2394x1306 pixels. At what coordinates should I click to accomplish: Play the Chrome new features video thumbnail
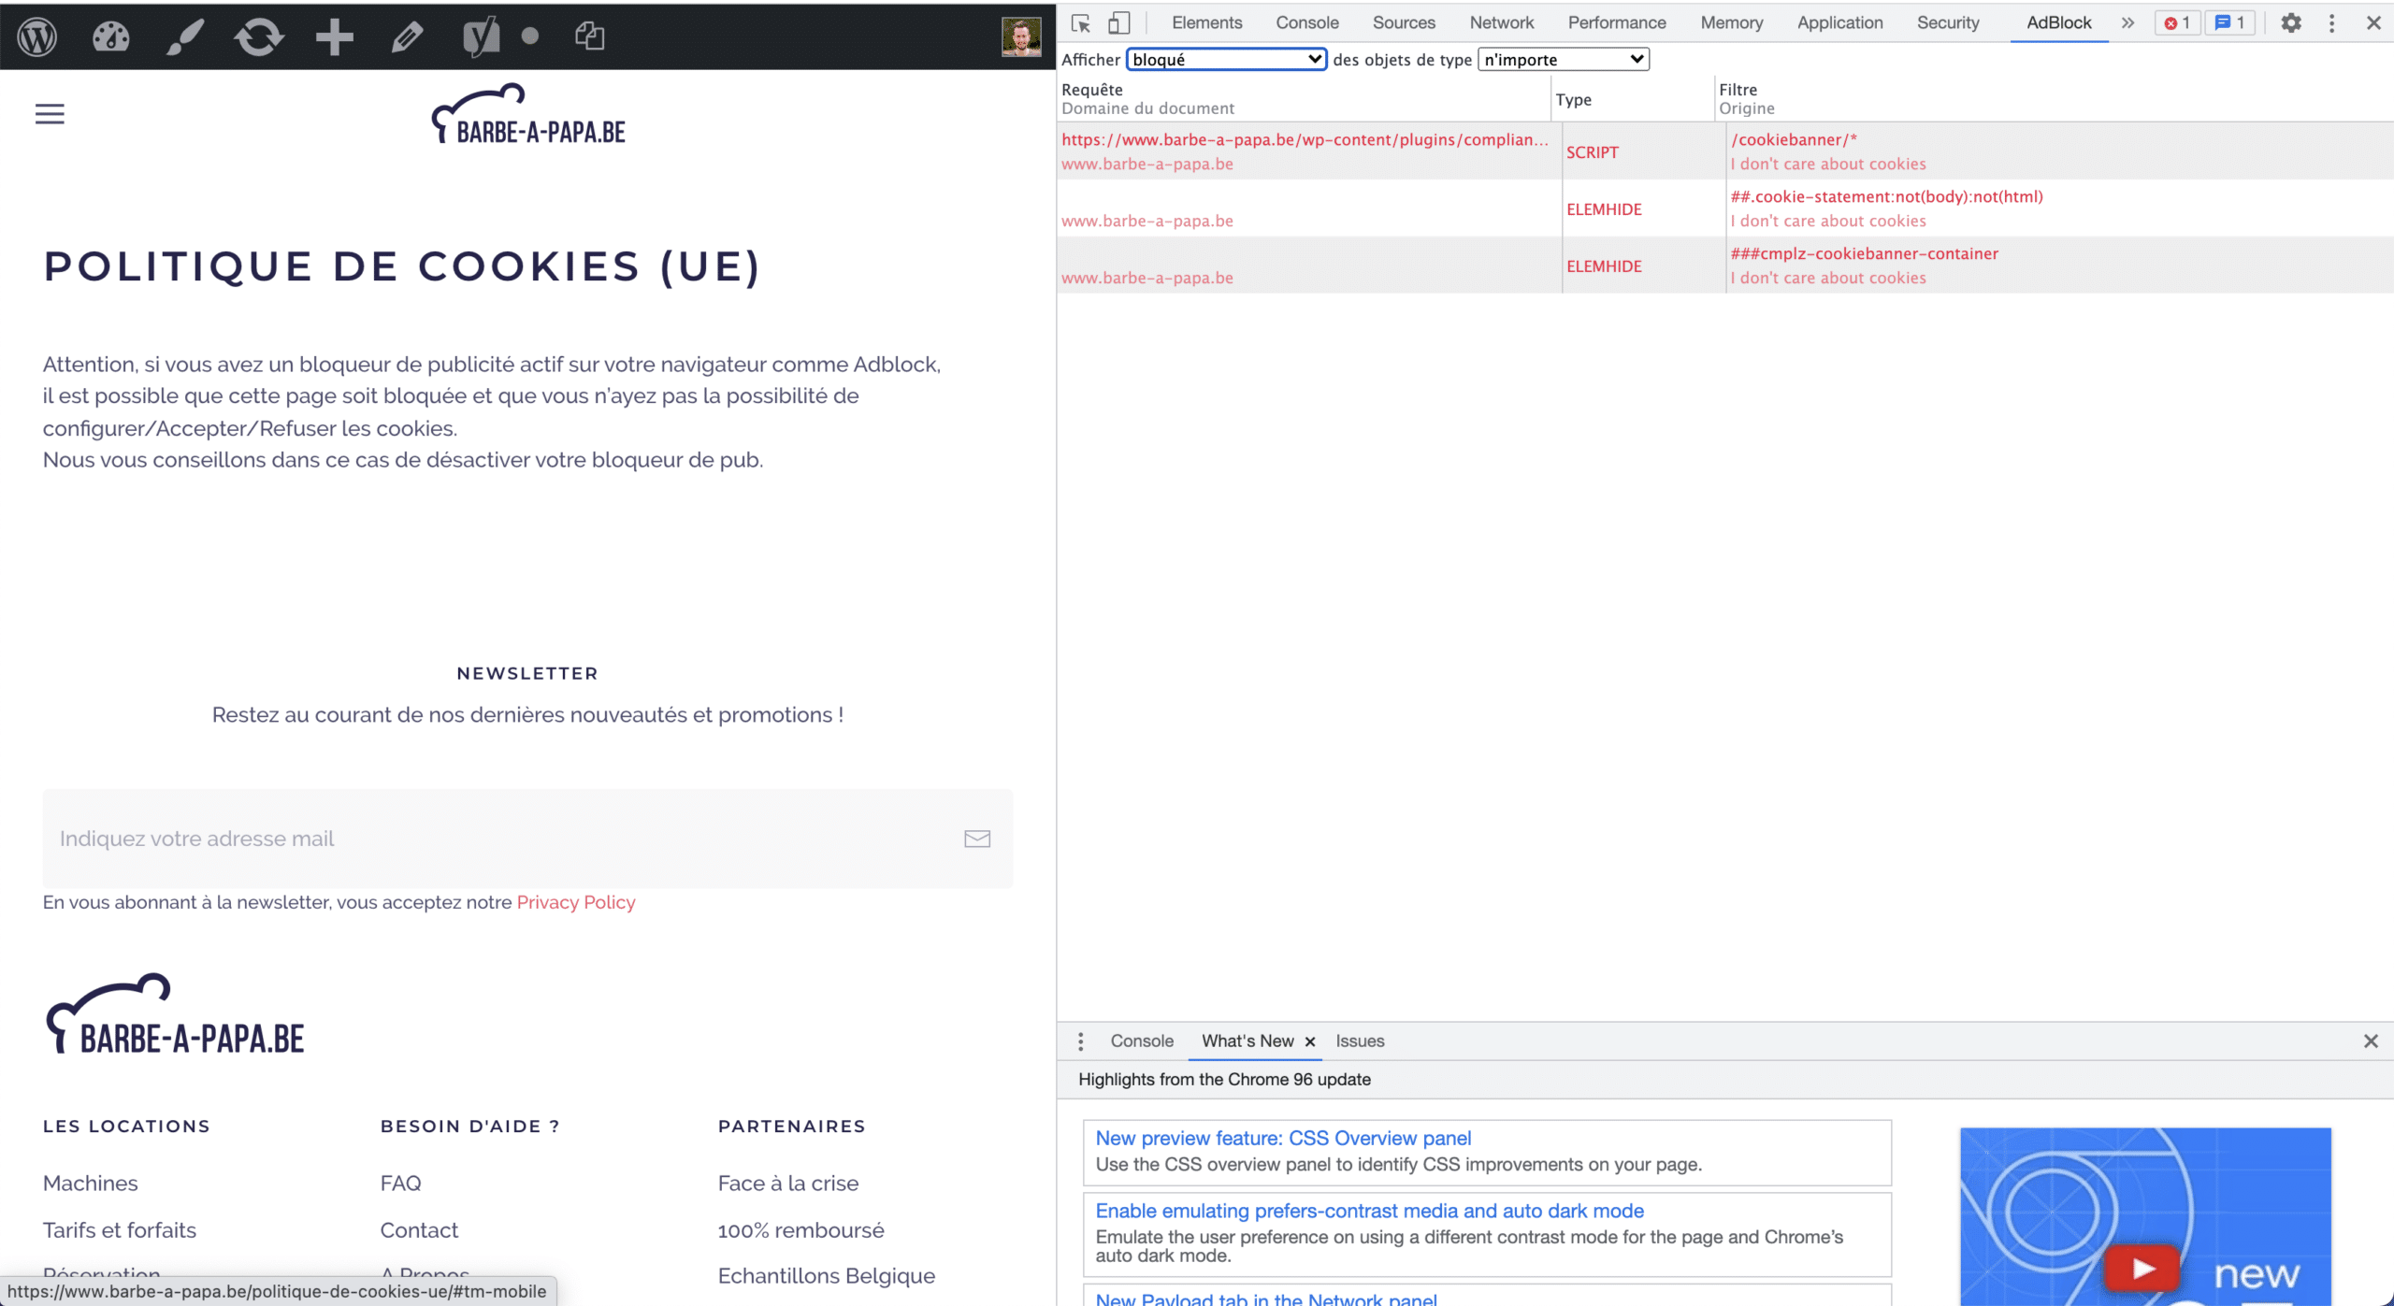(x=2144, y=1216)
